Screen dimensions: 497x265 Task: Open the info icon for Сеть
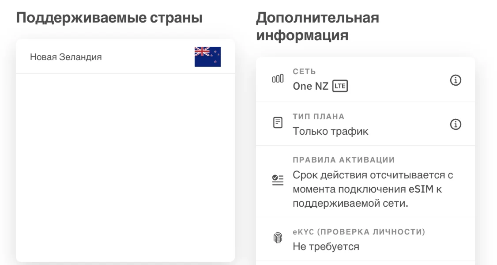tap(455, 80)
